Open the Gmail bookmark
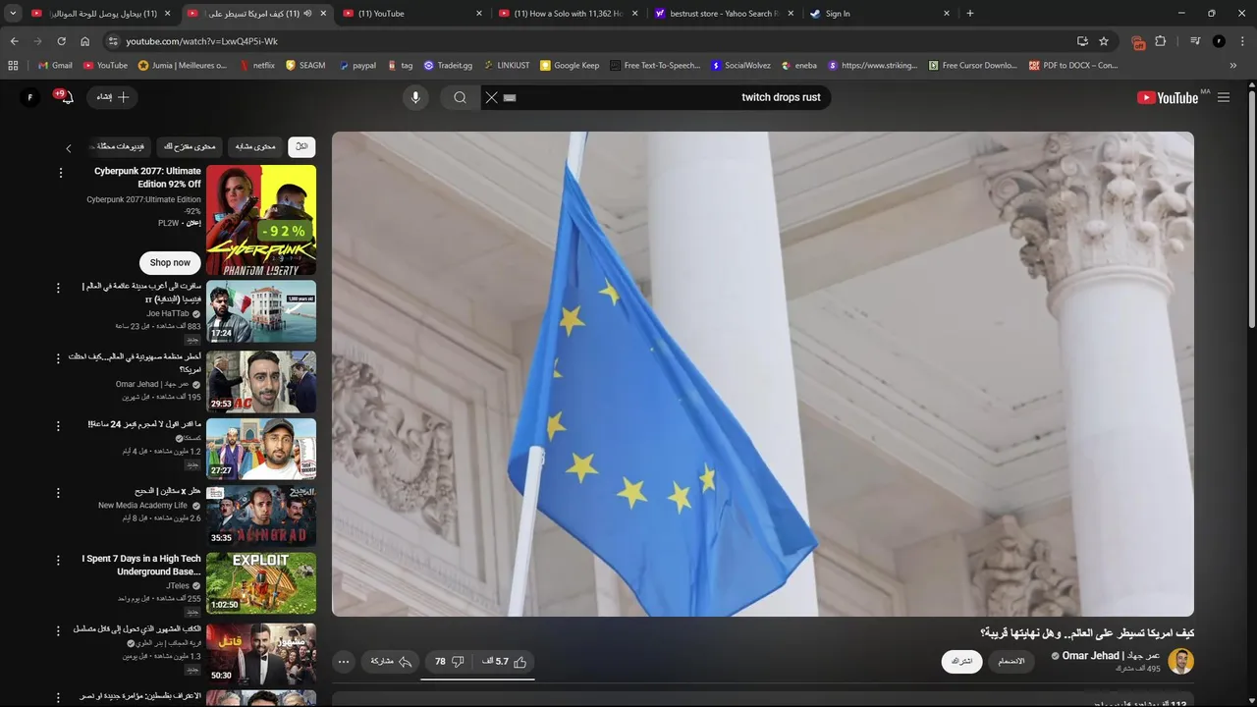Image resolution: width=1257 pixels, height=707 pixels. 55,66
